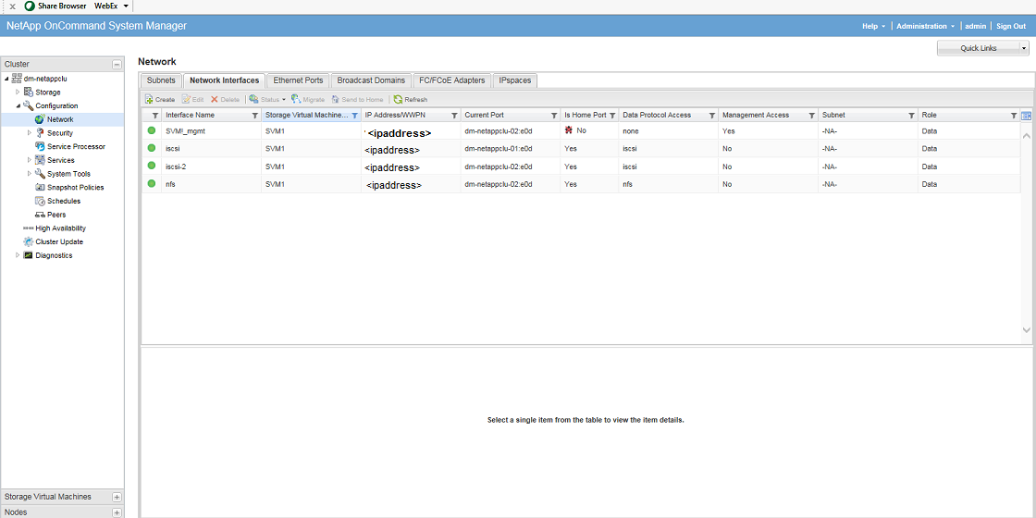Open the Network item in Configuration tree
1036x518 pixels.
pyautogui.click(x=60, y=119)
